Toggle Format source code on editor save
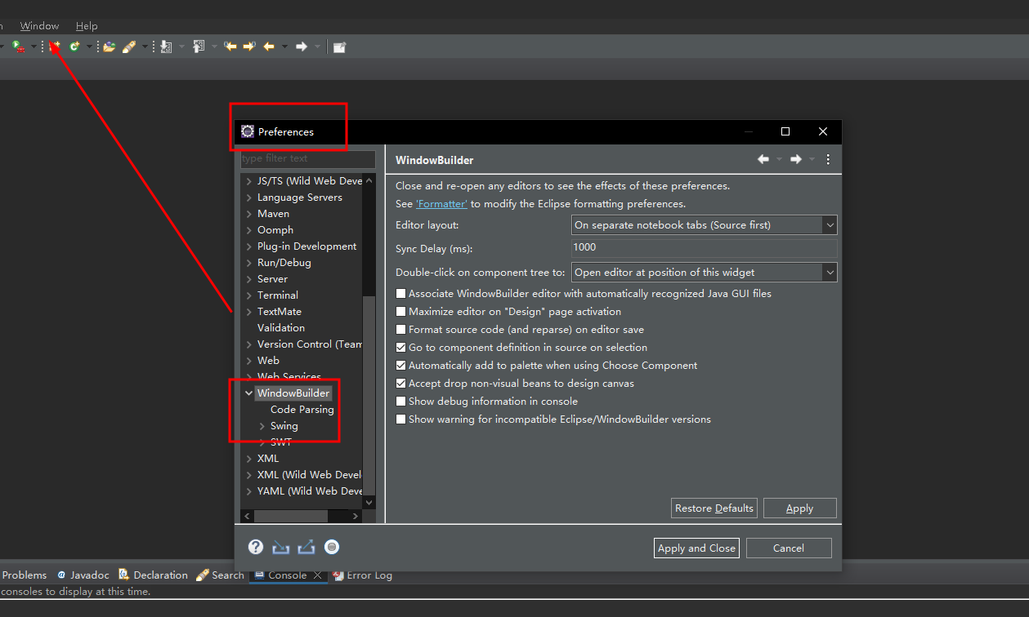Viewport: 1029px width, 617px height. coord(400,329)
